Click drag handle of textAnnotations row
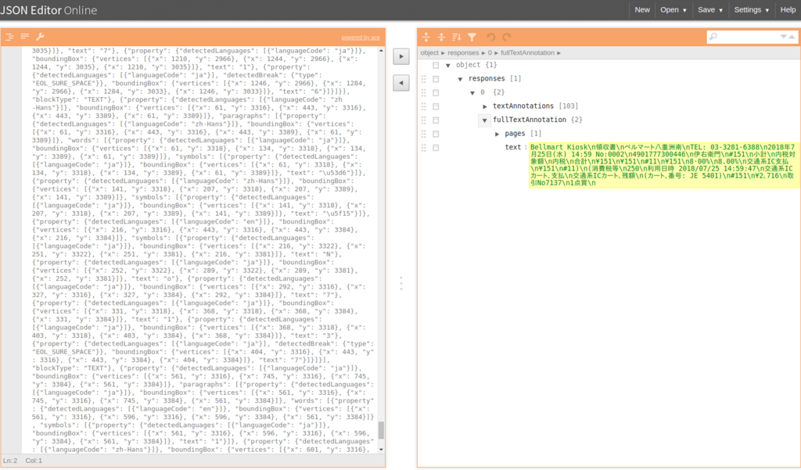 (x=423, y=106)
